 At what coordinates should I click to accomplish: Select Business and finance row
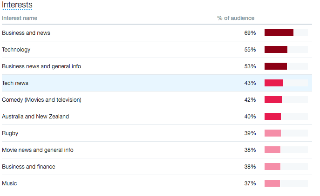pos(157,166)
